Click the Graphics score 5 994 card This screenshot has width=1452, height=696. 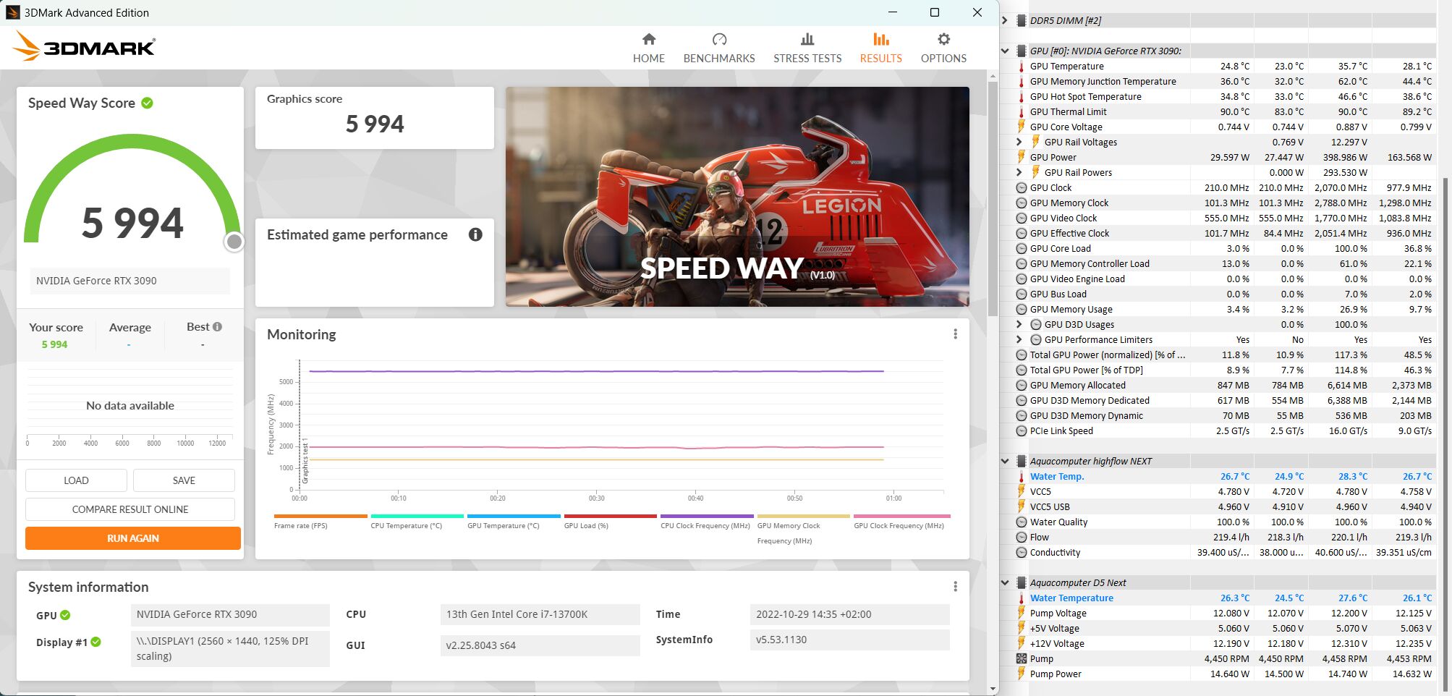(x=375, y=118)
